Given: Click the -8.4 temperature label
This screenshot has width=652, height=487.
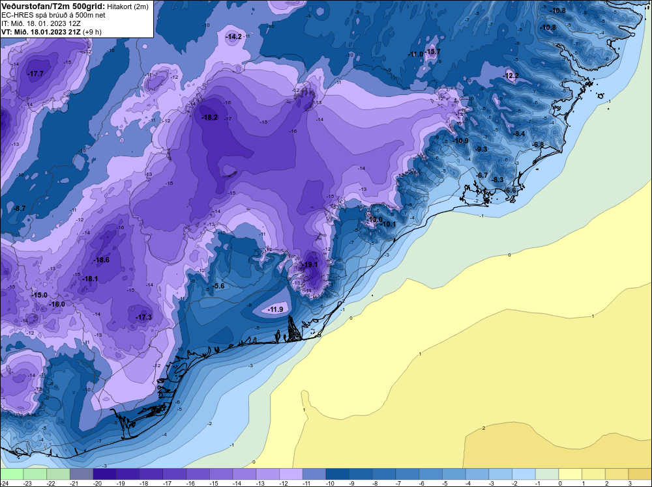Looking at the screenshot, I should coord(518,133).
